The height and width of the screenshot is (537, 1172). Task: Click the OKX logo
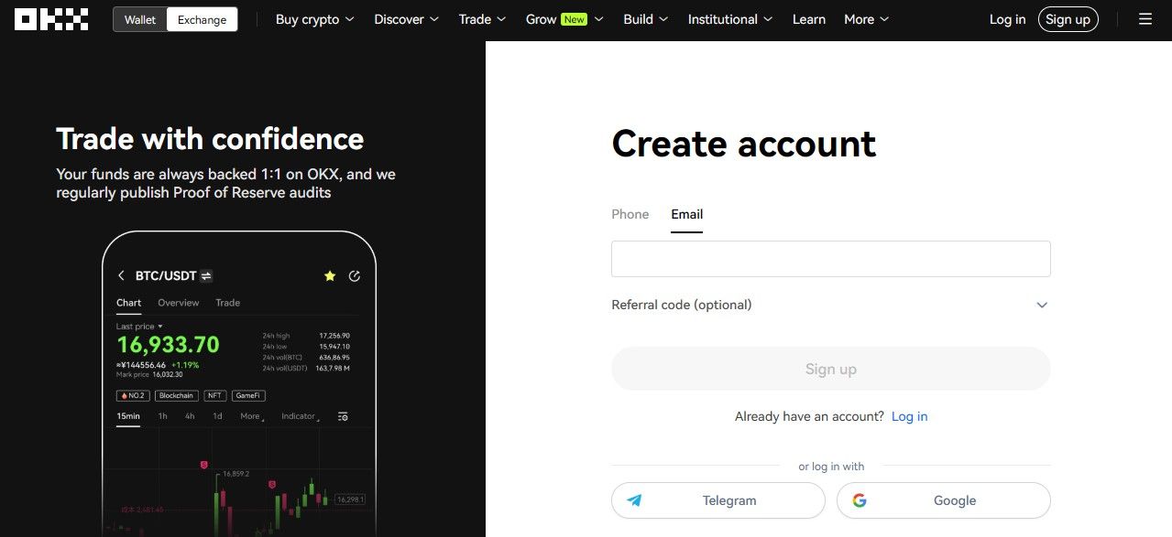pyautogui.click(x=51, y=19)
